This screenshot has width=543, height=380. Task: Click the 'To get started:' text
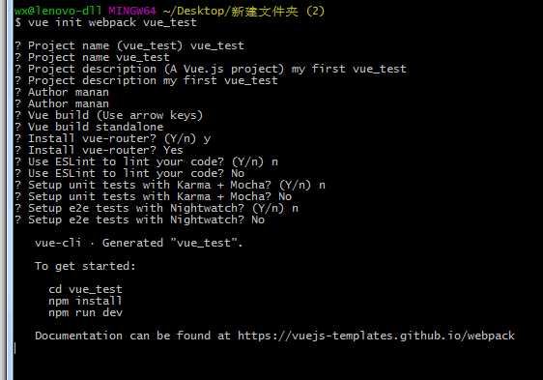pos(85,266)
